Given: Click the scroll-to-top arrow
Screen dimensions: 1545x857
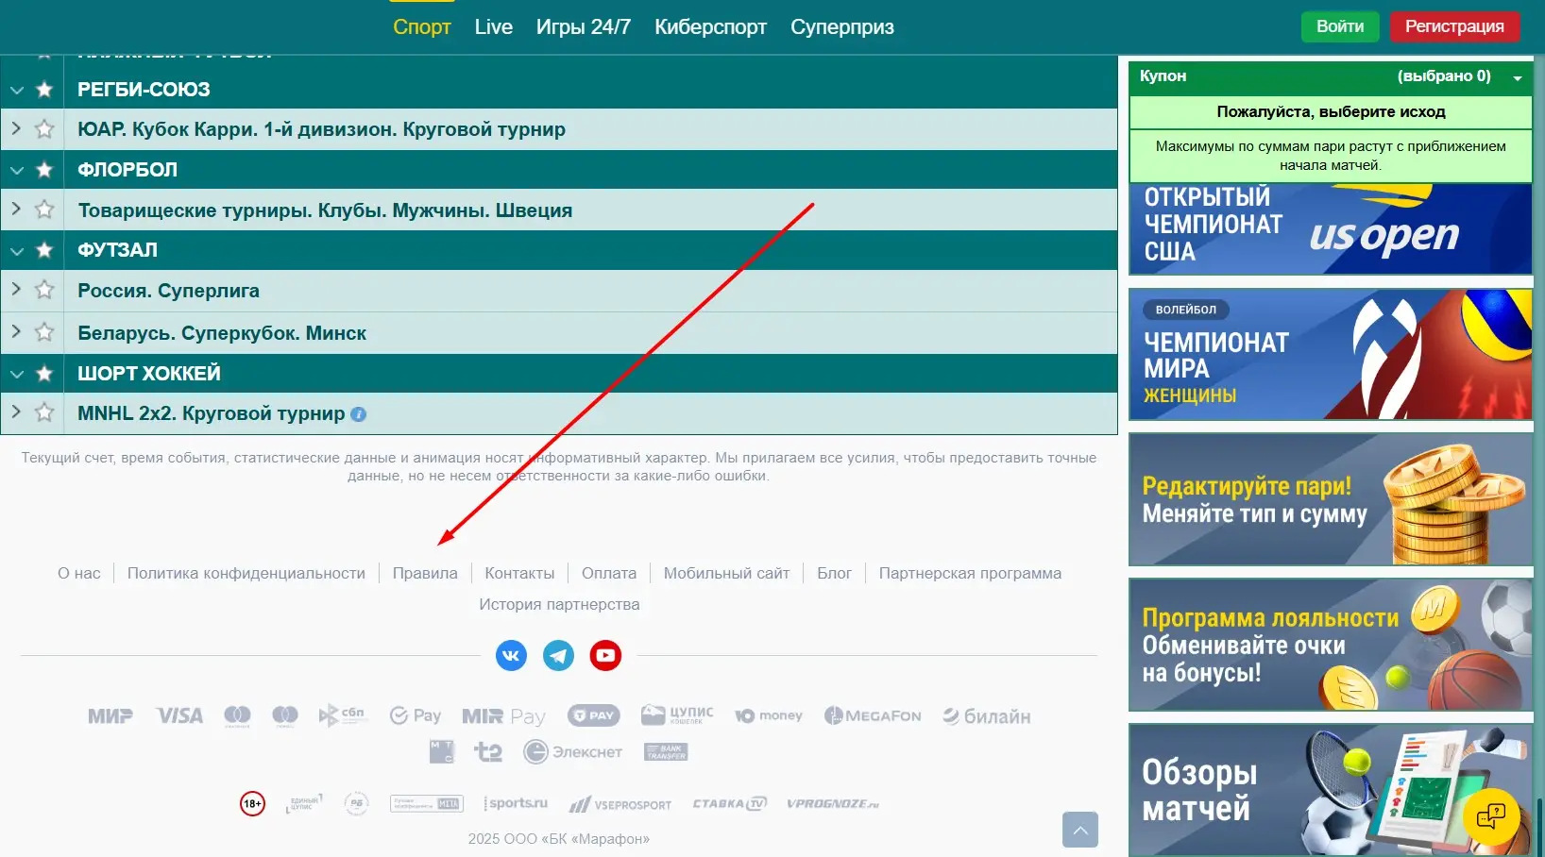Looking at the screenshot, I should (1080, 830).
